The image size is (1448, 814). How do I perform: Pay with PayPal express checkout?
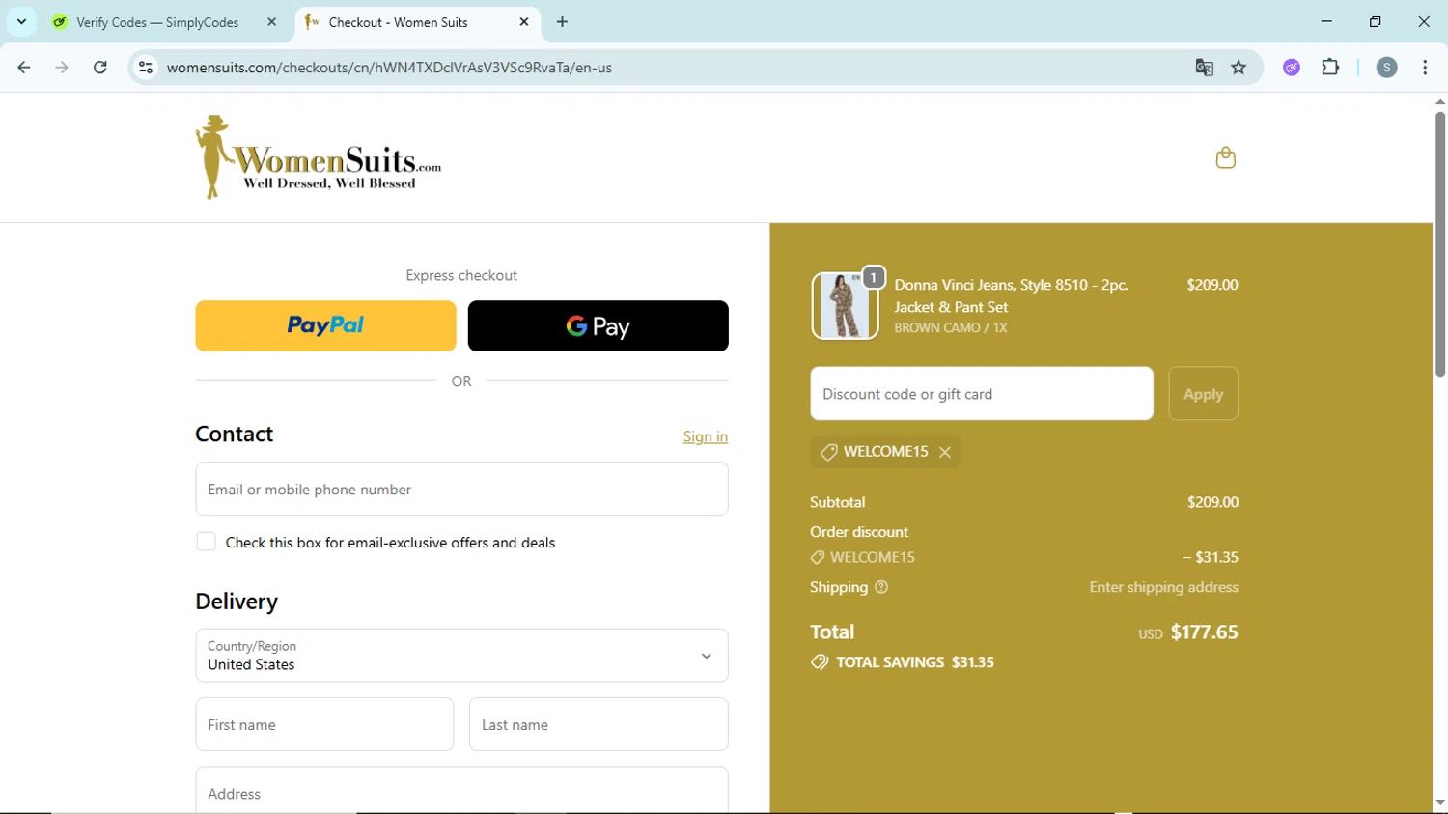[325, 325]
